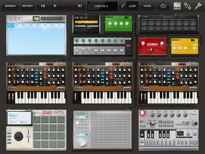
Task: Open the lower blue MOORX selector display
Action: point(82,134)
